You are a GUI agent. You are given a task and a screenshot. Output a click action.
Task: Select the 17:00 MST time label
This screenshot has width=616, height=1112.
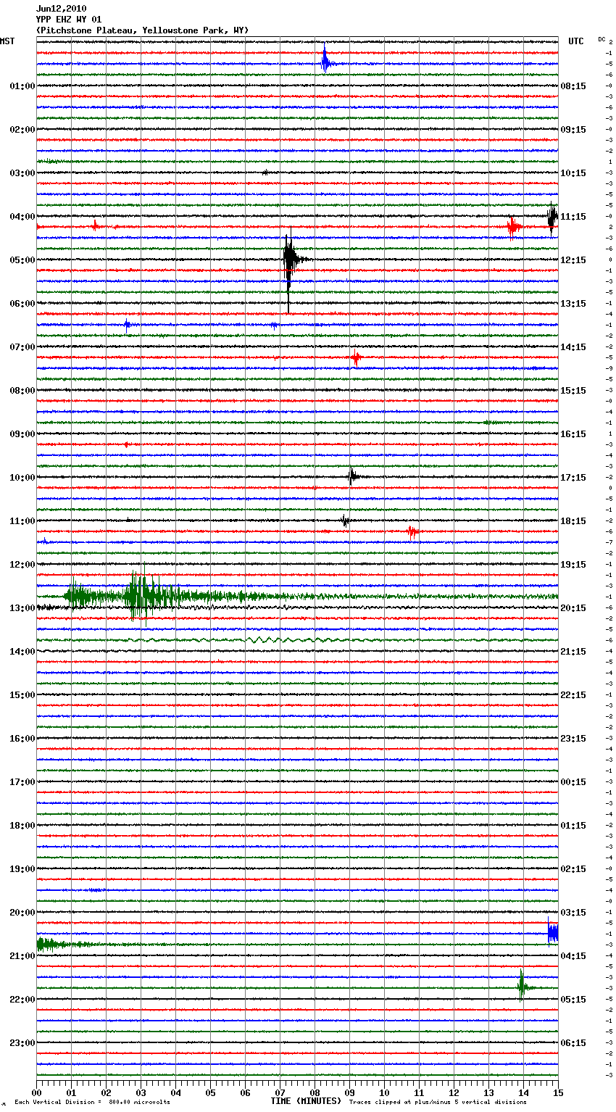[x=22, y=782]
